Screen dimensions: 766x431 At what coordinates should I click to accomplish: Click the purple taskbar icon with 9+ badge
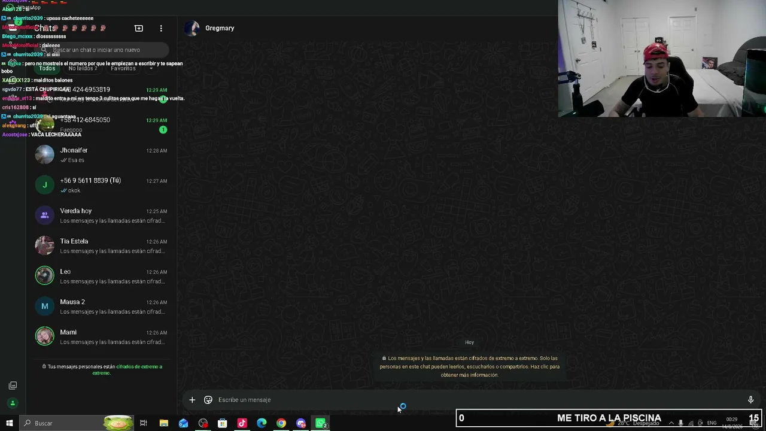(301, 423)
